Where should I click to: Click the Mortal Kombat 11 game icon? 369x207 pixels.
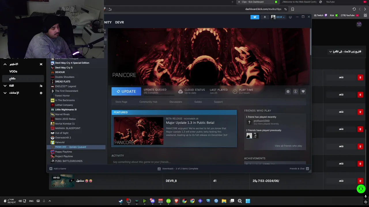52,124
